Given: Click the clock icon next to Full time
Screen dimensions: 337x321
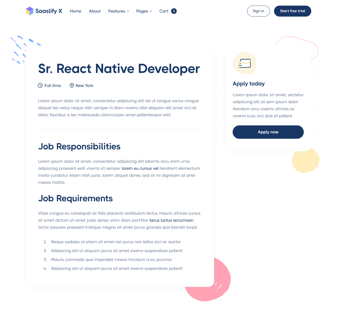Looking at the screenshot, I should tap(40, 85).
